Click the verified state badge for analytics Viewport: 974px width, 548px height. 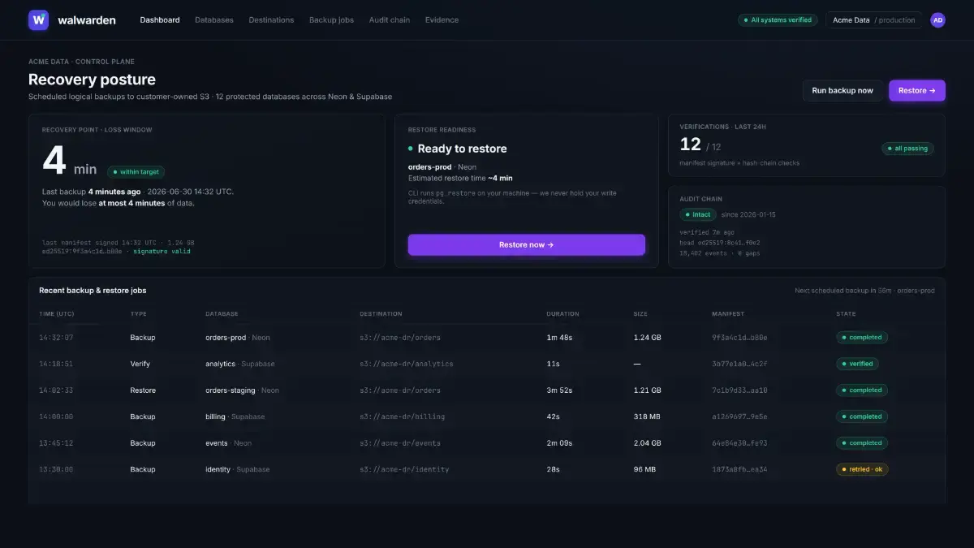click(857, 364)
